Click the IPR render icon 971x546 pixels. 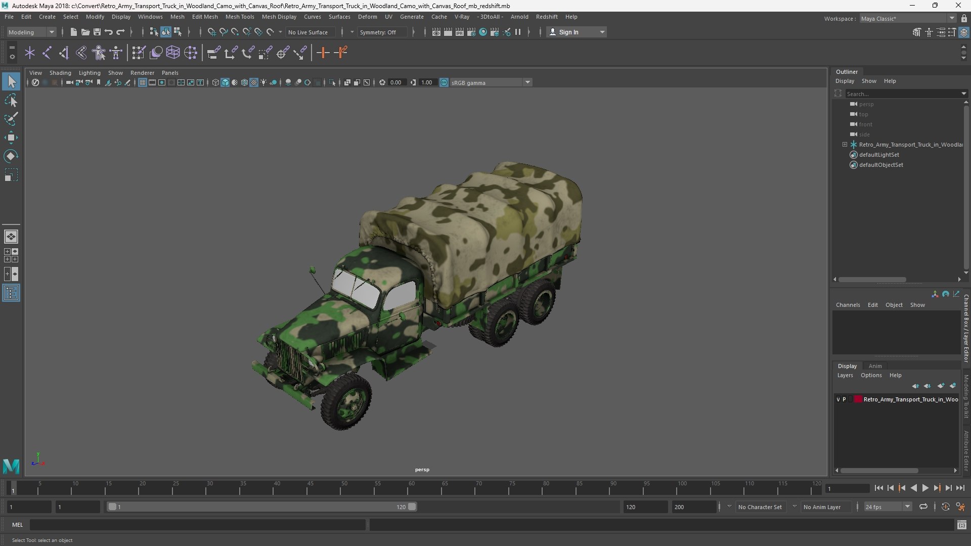[459, 32]
